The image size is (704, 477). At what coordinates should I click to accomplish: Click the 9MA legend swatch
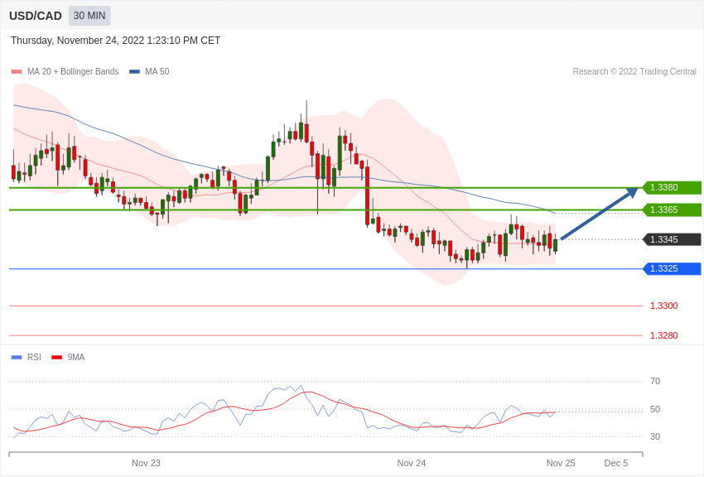pyautogui.click(x=56, y=357)
